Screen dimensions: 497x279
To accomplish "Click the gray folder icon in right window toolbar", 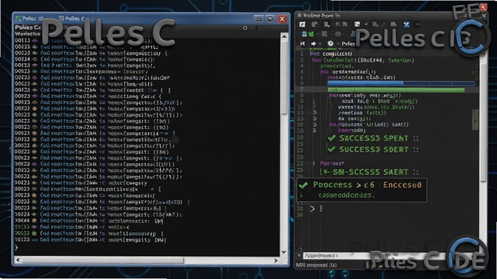I will (315, 24).
